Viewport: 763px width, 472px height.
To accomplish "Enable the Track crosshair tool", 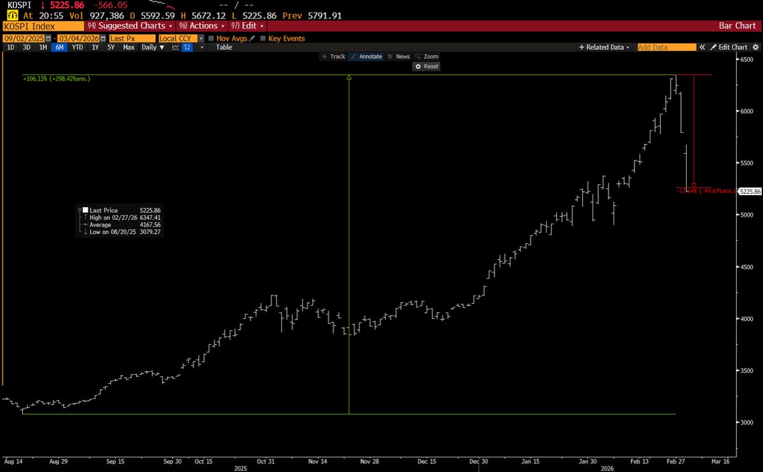I will [x=333, y=56].
